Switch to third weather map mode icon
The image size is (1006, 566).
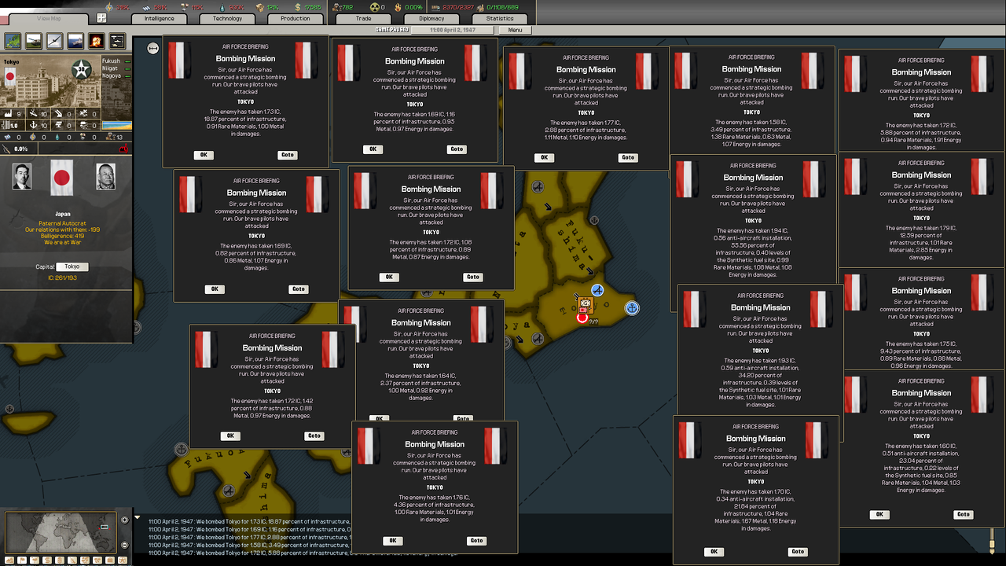pos(35,560)
